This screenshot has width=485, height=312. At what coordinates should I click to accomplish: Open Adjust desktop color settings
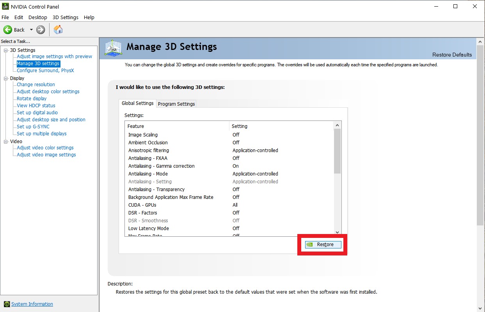(48, 92)
